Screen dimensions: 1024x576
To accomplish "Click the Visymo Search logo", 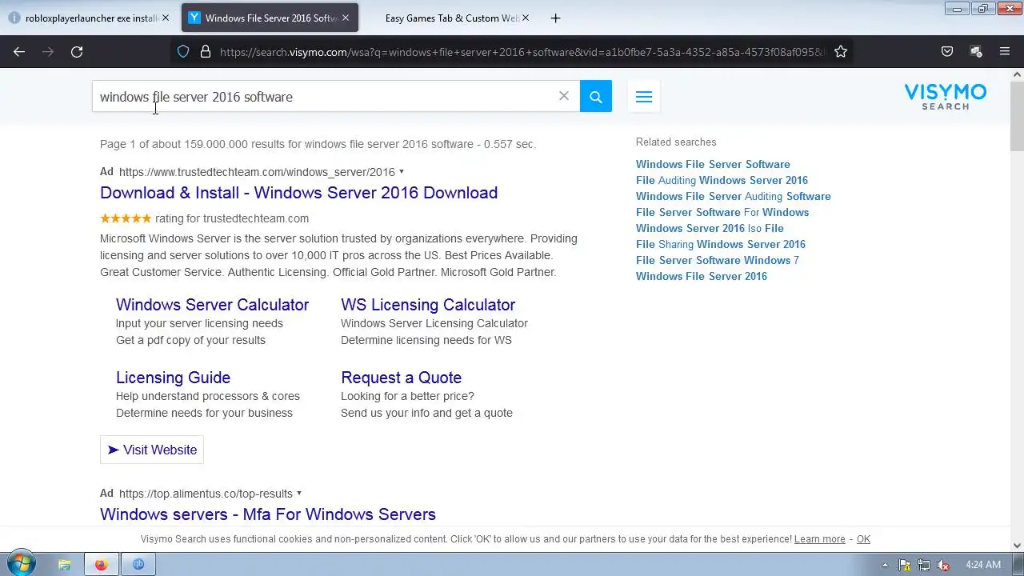I will [946, 97].
